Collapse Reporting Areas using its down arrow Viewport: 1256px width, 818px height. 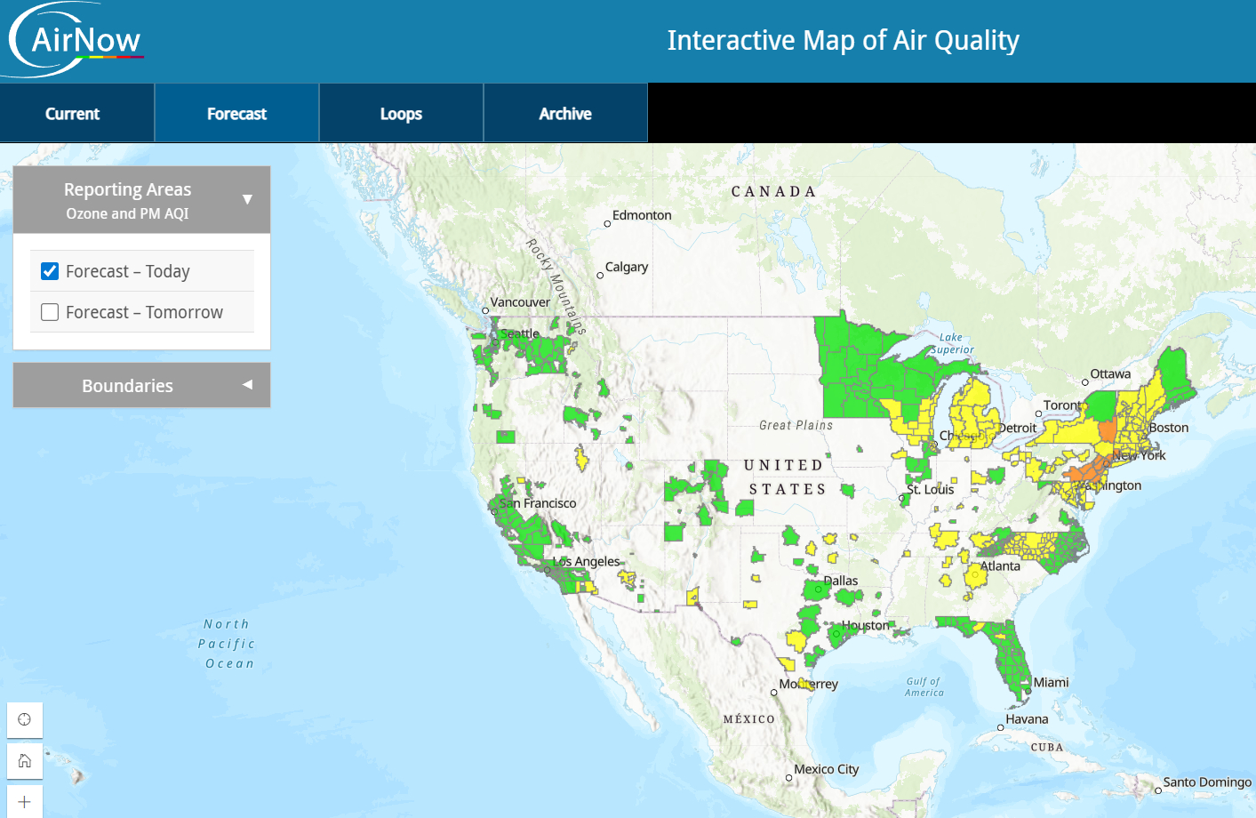click(x=247, y=199)
